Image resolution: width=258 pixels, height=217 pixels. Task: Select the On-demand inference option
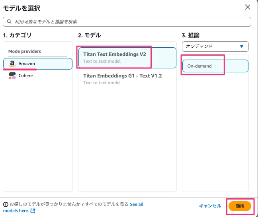click(x=215, y=66)
